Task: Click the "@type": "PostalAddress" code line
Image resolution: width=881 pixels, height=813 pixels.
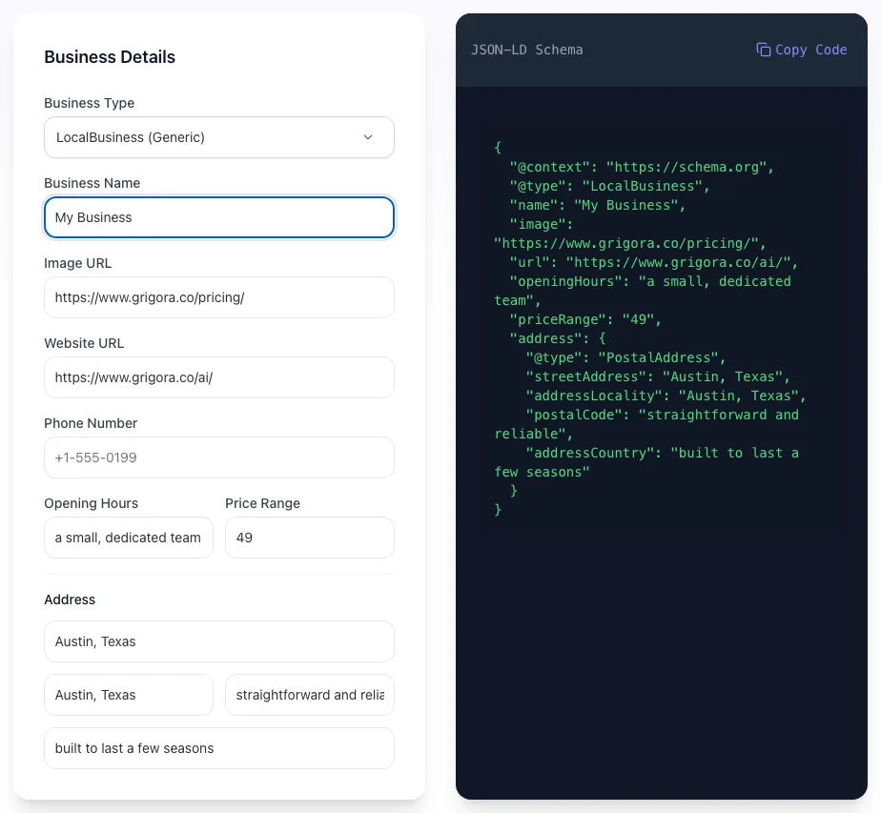Action: (625, 357)
